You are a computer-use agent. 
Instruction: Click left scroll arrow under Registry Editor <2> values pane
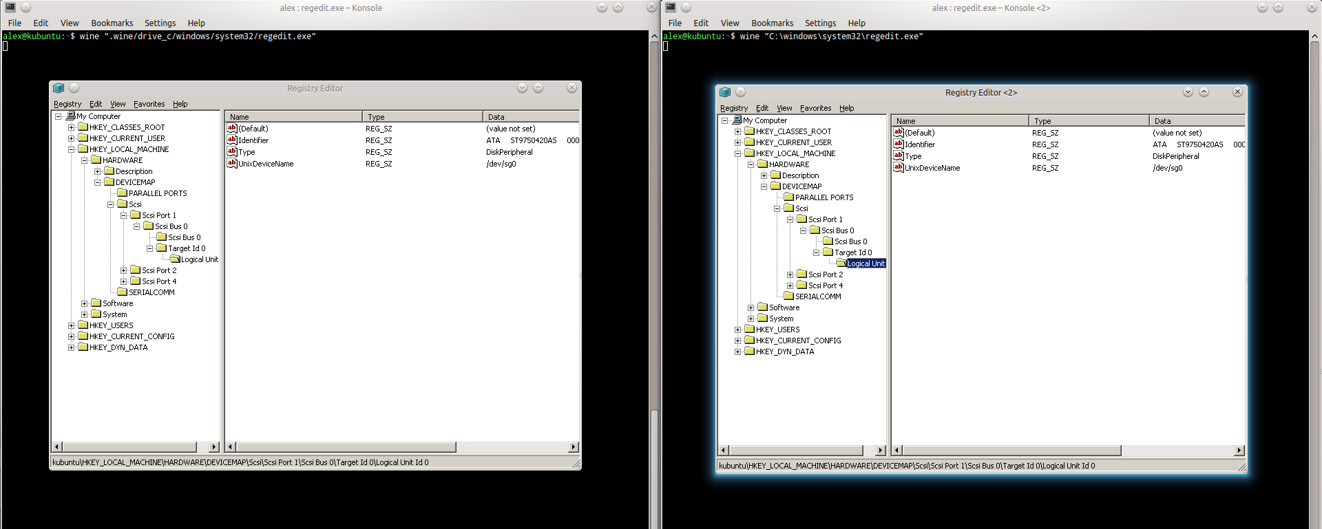(896, 451)
